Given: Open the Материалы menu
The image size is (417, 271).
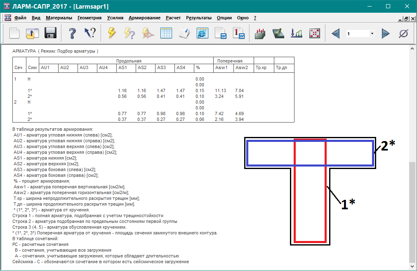Looking at the screenshot, I should tap(59, 18).
